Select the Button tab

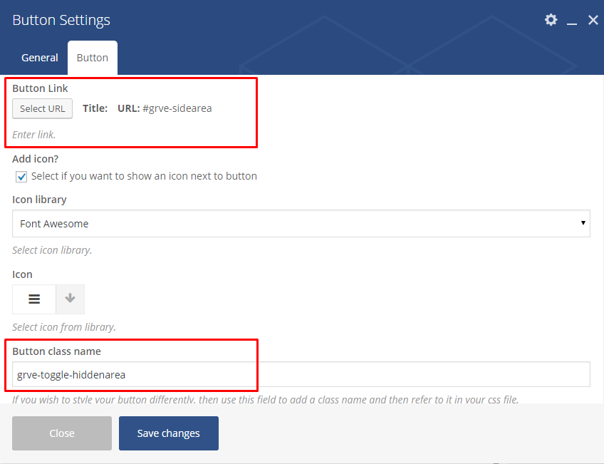pos(93,58)
